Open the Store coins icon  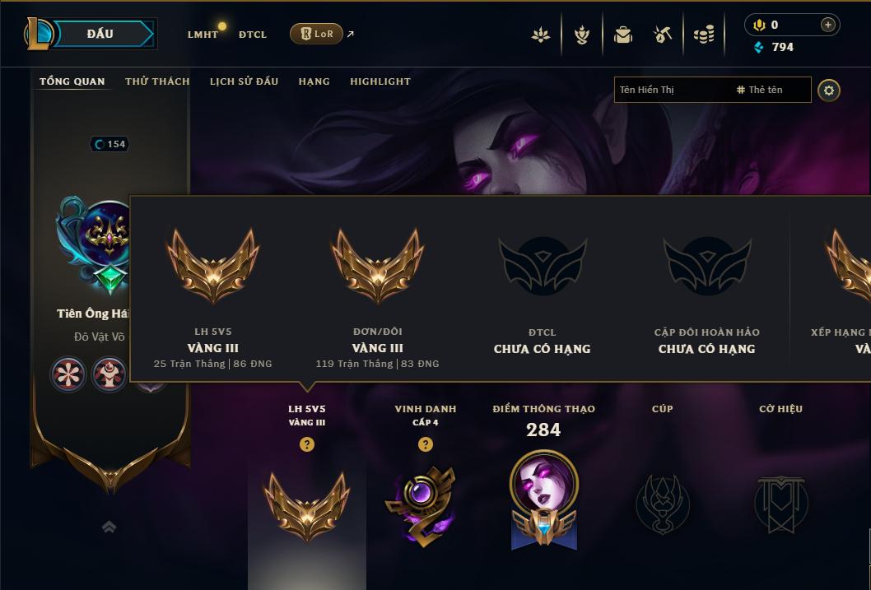(704, 35)
